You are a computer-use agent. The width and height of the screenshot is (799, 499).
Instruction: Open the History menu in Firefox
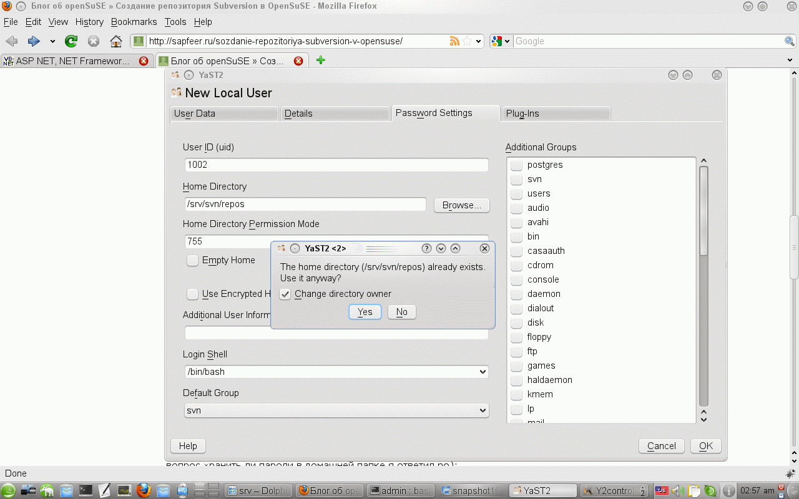pyautogui.click(x=89, y=22)
